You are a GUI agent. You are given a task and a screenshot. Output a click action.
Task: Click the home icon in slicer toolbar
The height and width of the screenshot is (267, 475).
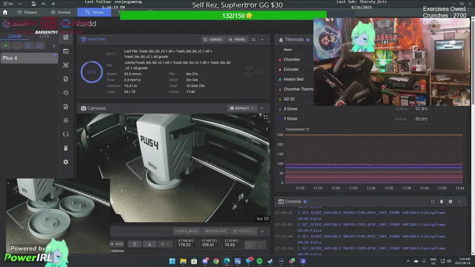(5, 12)
